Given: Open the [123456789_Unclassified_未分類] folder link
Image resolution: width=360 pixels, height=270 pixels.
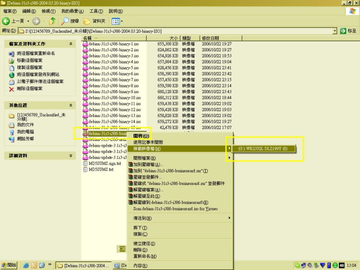Looking at the screenshot, I should pos(41,117).
